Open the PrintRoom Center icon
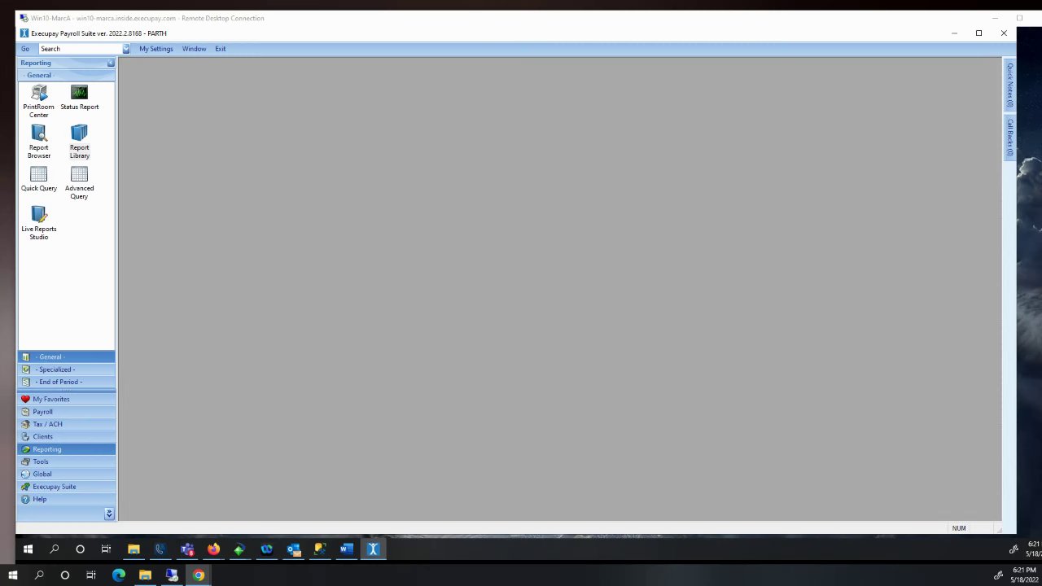The height and width of the screenshot is (586, 1042). click(x=39, y=102)
